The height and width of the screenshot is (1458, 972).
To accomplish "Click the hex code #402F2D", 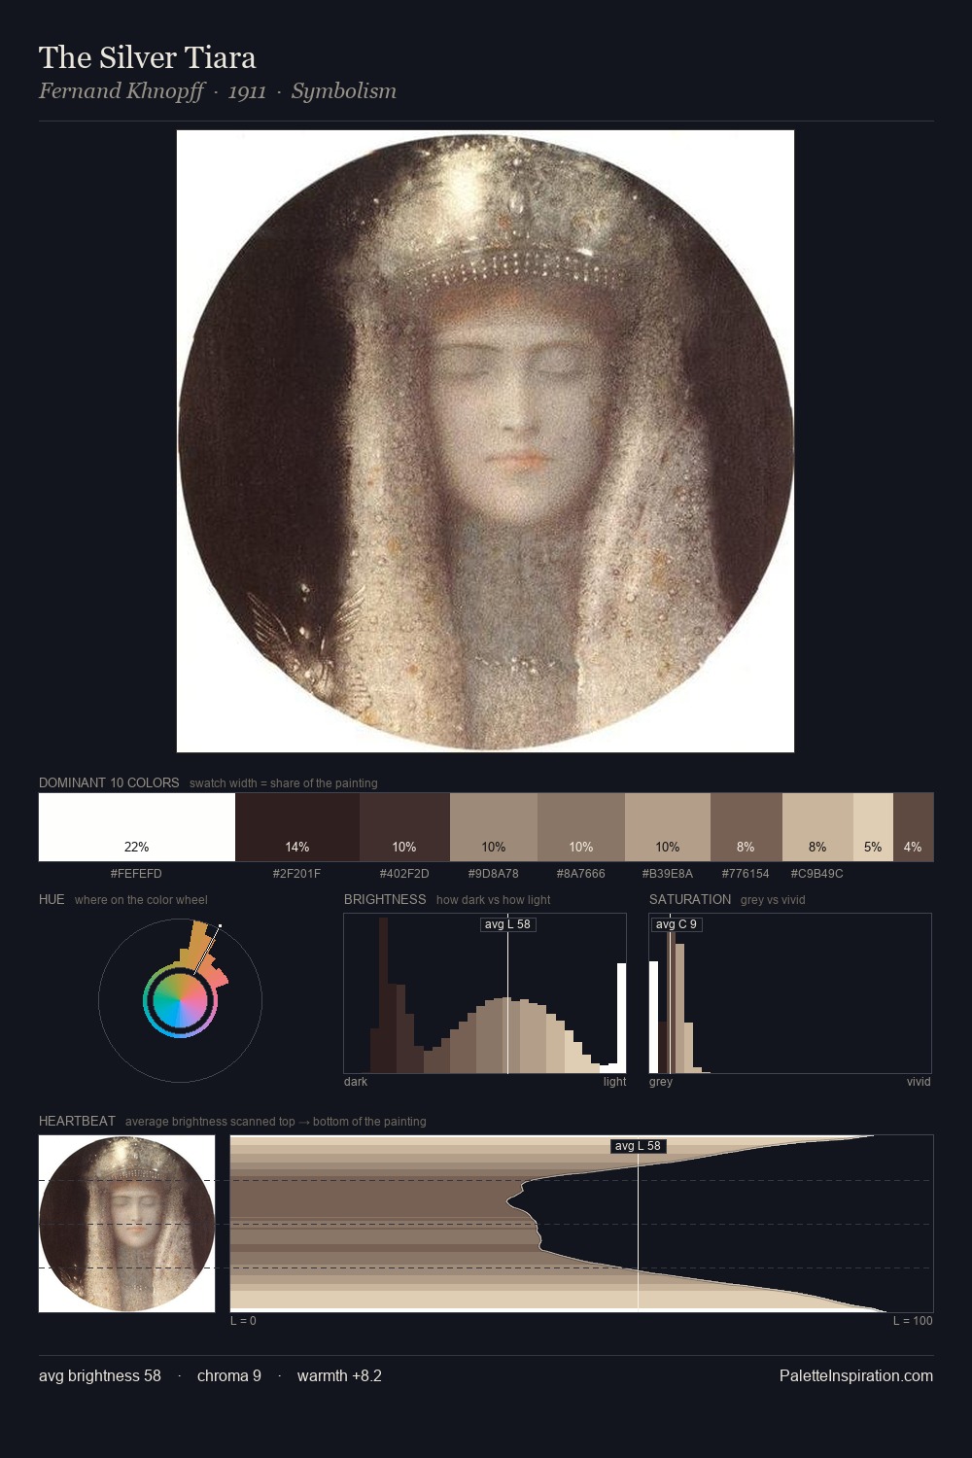I will (404, 874).
